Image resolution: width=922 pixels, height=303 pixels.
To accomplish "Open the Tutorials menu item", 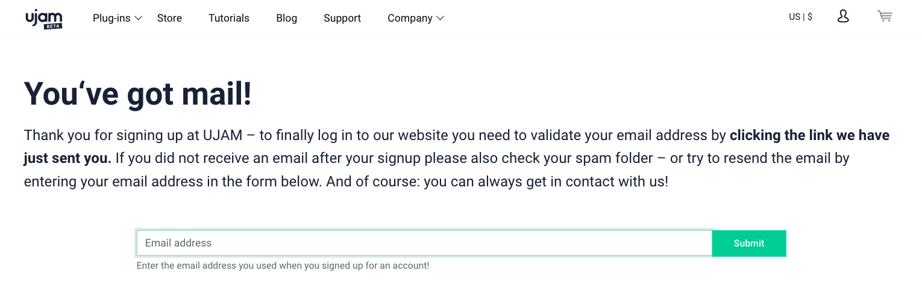I will 229,18.
